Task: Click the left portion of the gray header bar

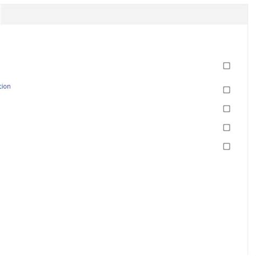Action: pyautogui.click(x=27, y=14)
